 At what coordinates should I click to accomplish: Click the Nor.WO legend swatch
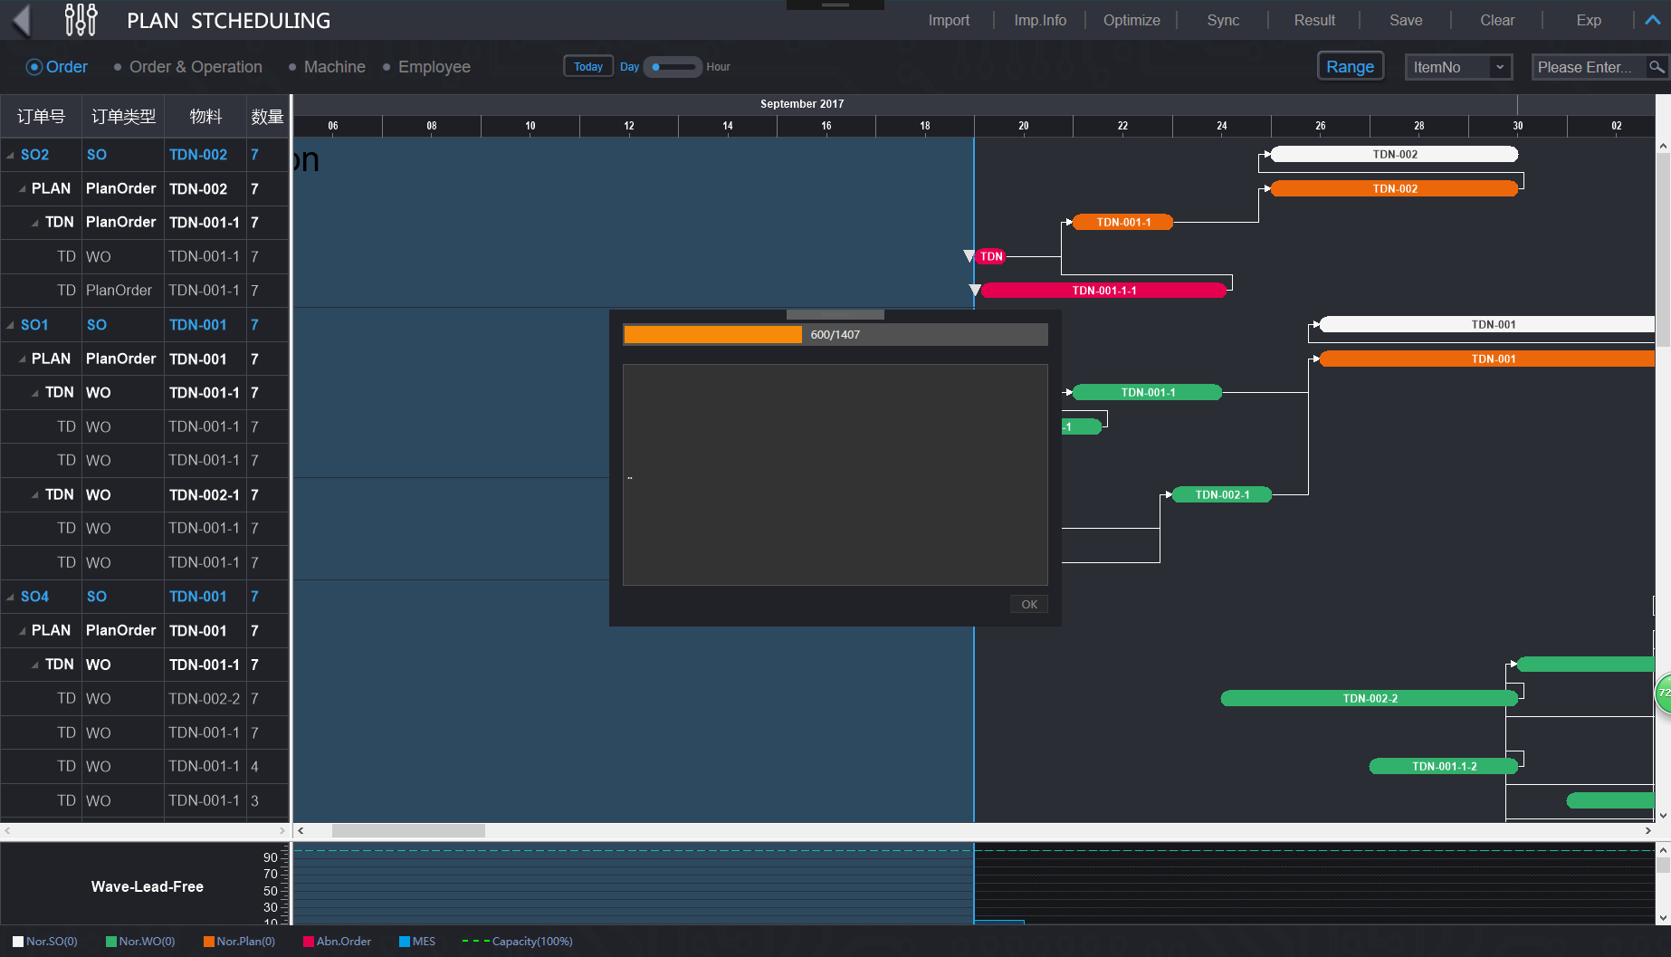pos(111,942)
